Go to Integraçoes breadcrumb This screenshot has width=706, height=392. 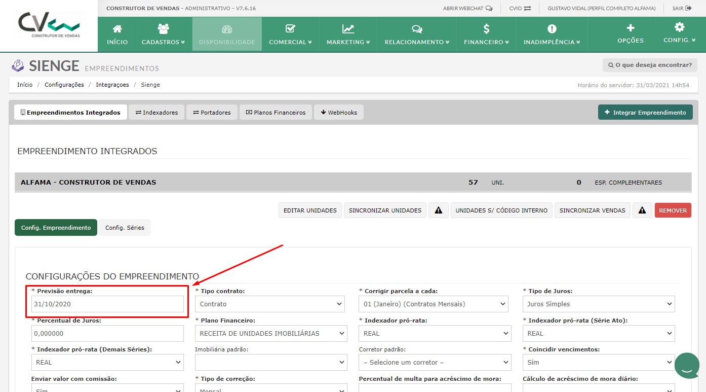pyautogui.click(x=112, y=85)
